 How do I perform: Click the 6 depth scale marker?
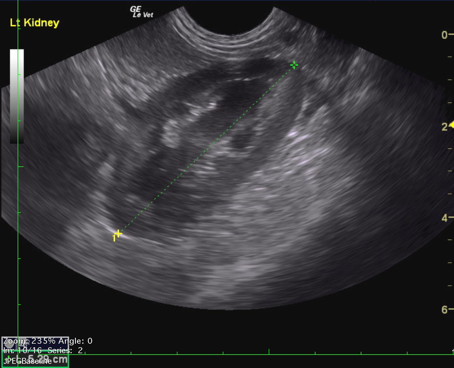[444, 310]
